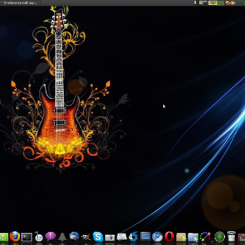Screen dimensions: 245x245
Task: Open the partially visible Gmail icon in dock
Action: pyautogui.click(x=241, y=238)
